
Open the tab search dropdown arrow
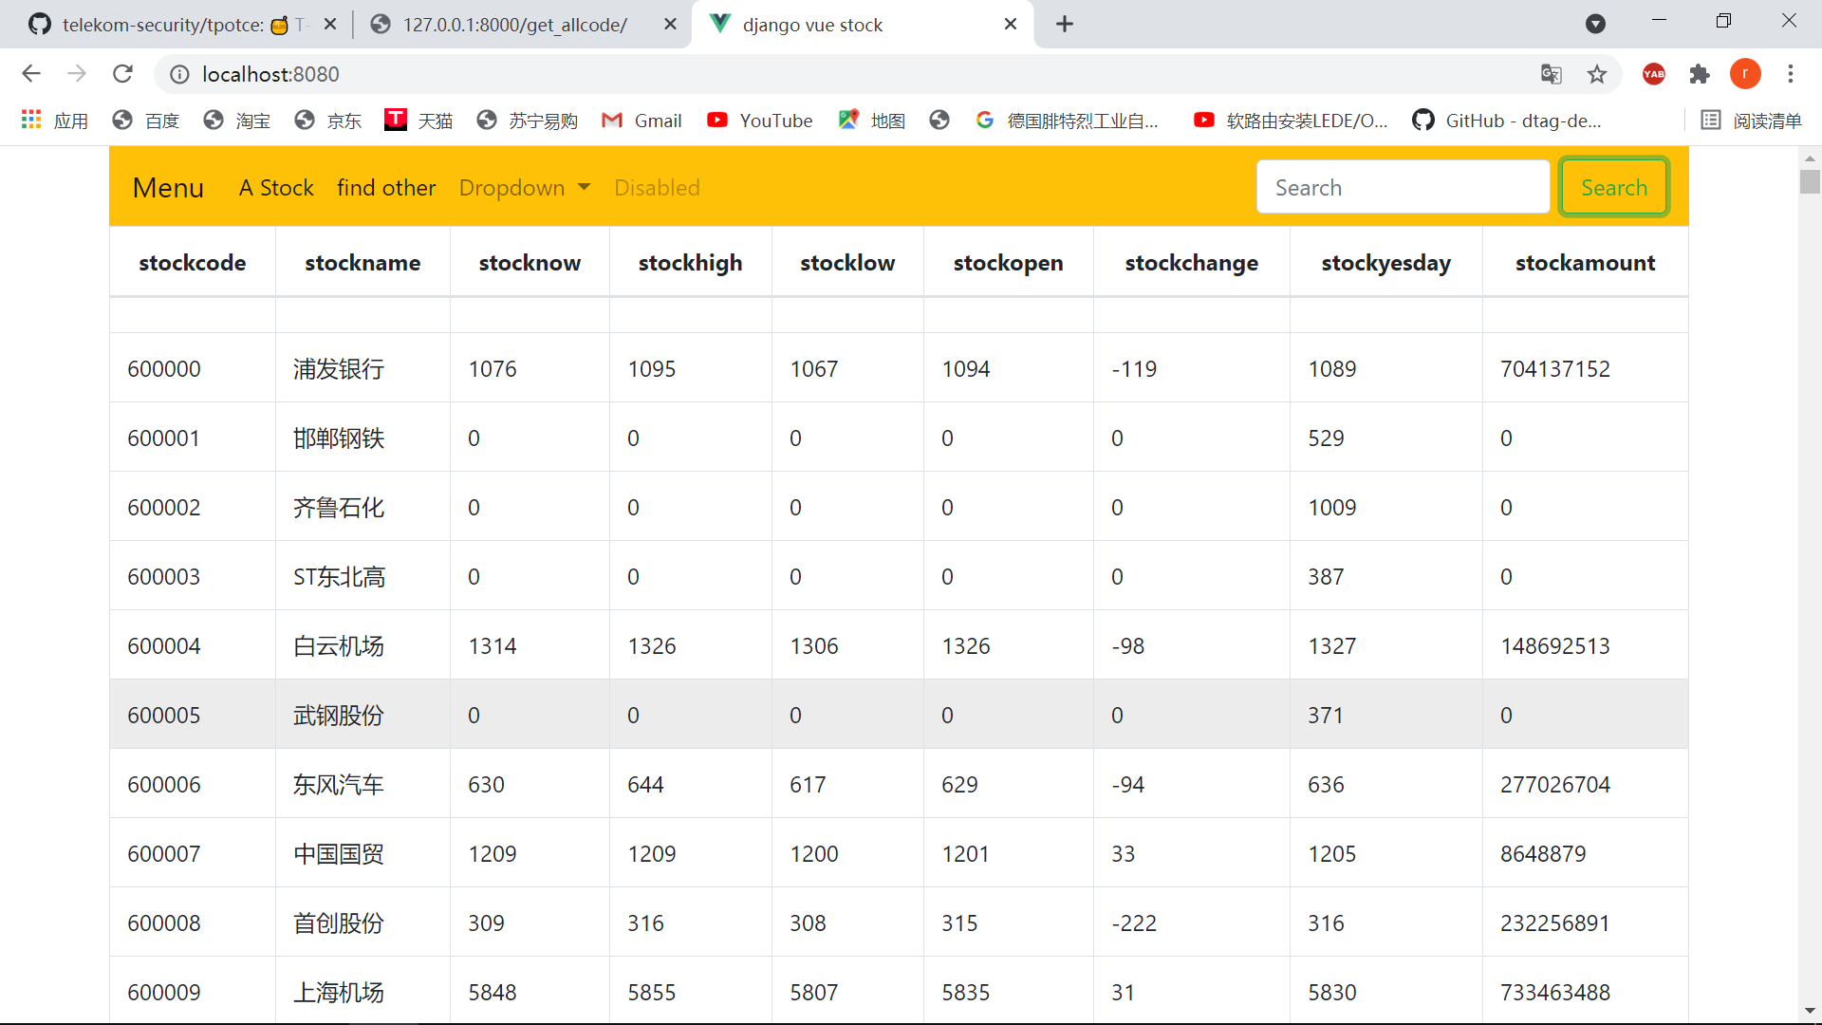coord(1596,24)
